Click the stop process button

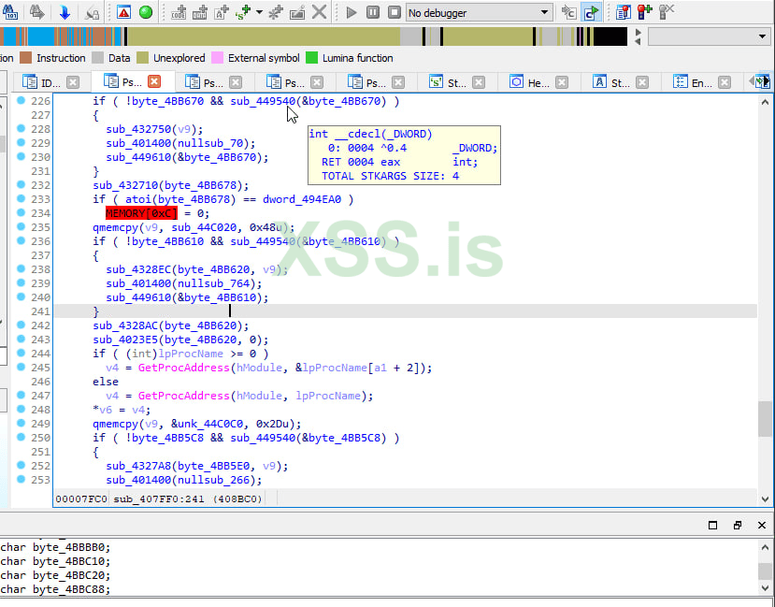pyautogui.click(x=394, y=12)
